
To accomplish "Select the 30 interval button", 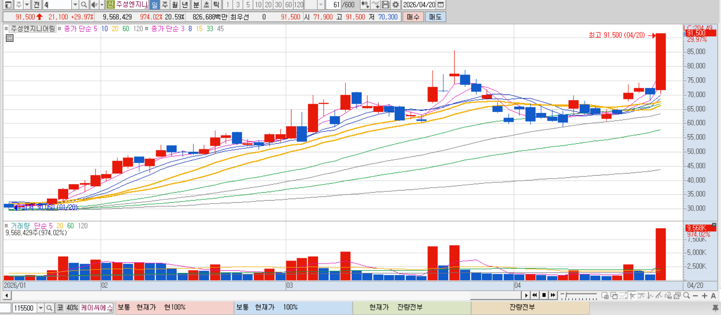I will pyautogui.click(x=278, y=5).
